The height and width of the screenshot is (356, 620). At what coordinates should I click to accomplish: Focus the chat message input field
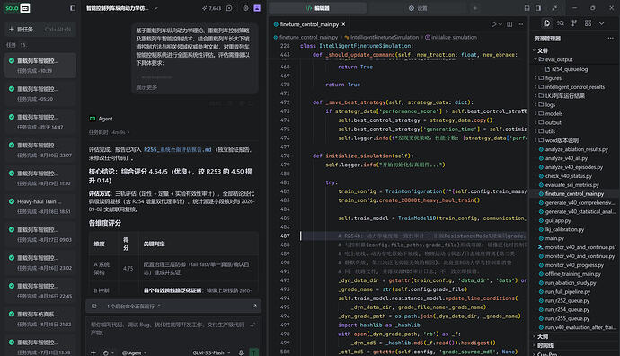point(168,329)
